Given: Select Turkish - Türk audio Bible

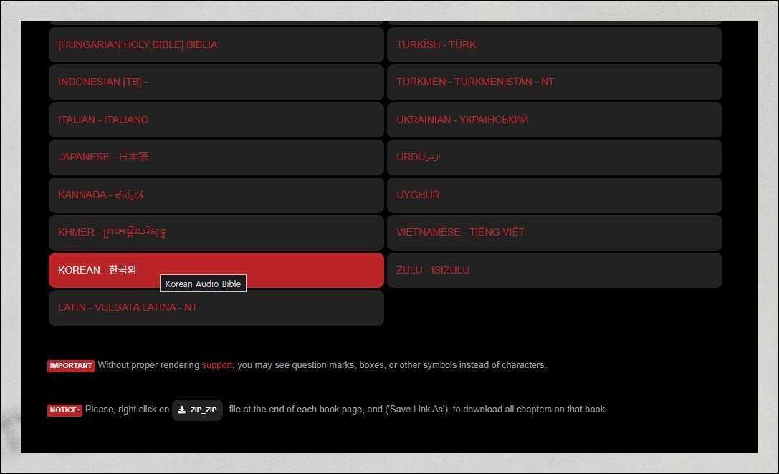Looking at the screenshot, I should pos(555,44).
